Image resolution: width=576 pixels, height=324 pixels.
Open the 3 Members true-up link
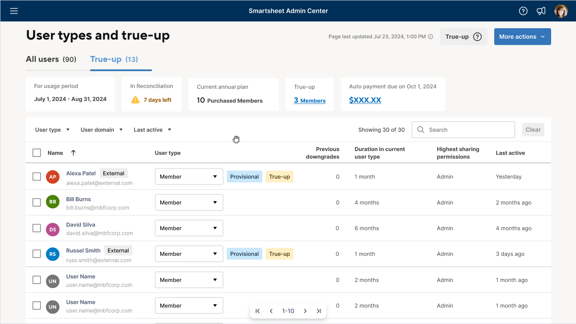click(310, 100)
